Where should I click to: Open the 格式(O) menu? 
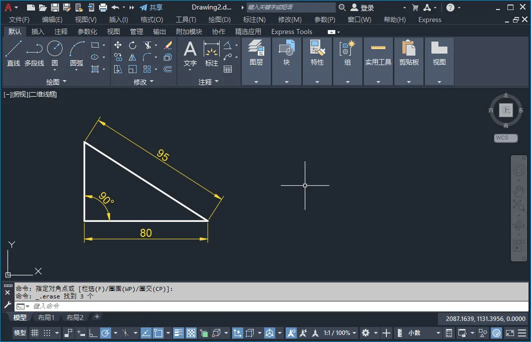pyautogui.click(x=152, y=20)
